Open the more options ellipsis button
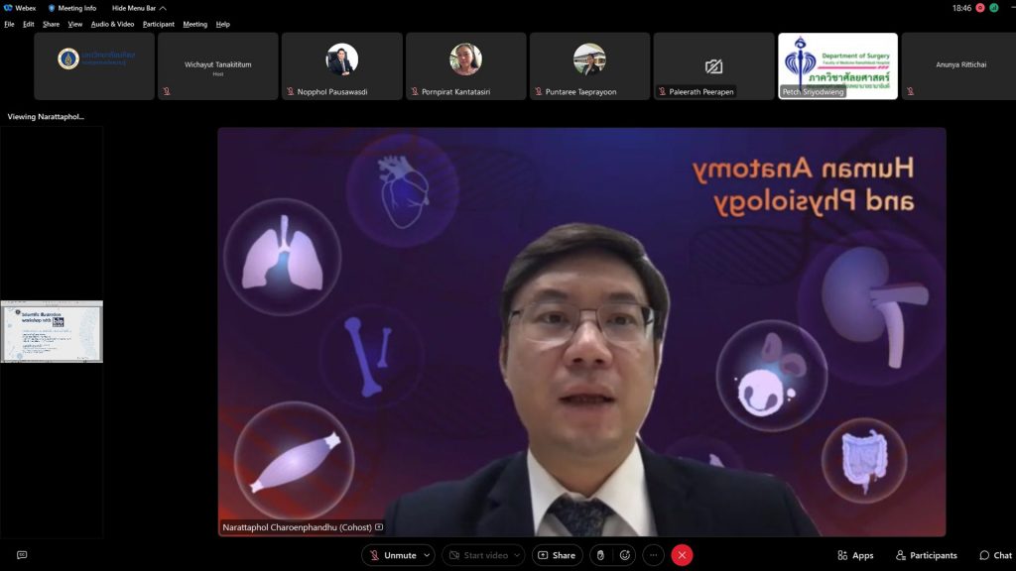The width and height of the screenshot is (1016, 571). 652,555
